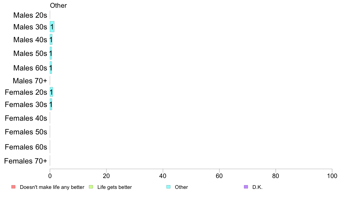Click the cyan bar for Males 60s
Screen dimensions: 340x210
pyautogui.click(x=51, y=68)
